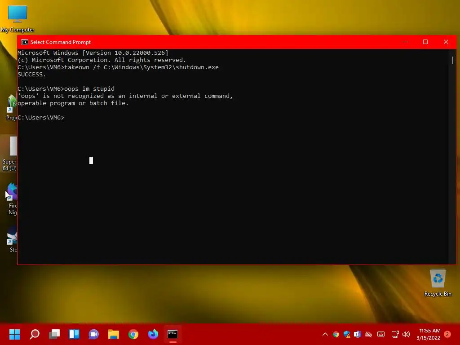This screenshot has width=460, height=345.
Task: Minimize the Command Prompt window
Action: 405,42
